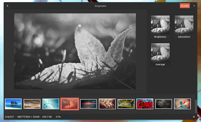The height and width of the screenshot is (122, 201).
Task: Open the sailboat on blue sea thumbnail
Action: [x=13, y=104]
